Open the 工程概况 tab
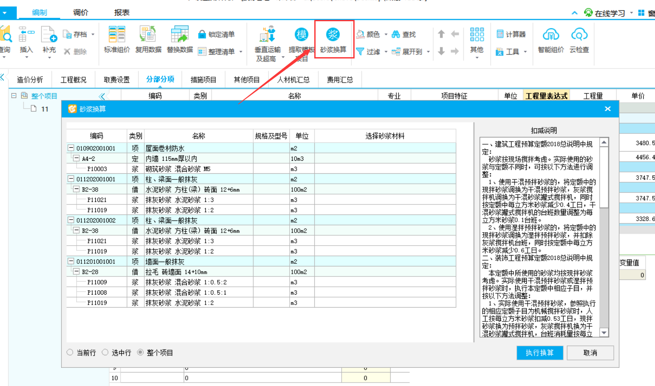Image resolution: width=655 pixels, height=386 pixels. tap(73, 80)
